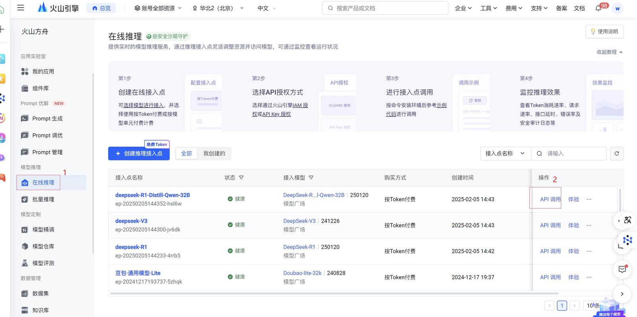Click the 模型仓库 sidebar icon

tap(25, 246)
